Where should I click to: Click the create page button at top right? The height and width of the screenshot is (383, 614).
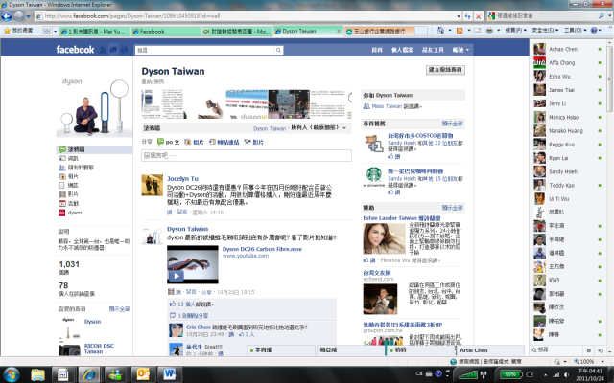tap(445, 70)
